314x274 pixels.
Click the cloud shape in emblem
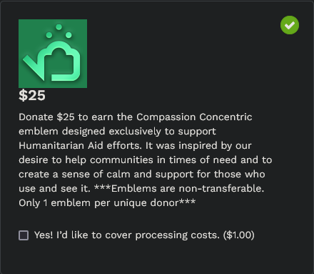[63, 61]
